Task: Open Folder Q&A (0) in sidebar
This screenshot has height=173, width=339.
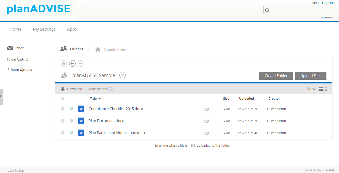Action: 18,59
